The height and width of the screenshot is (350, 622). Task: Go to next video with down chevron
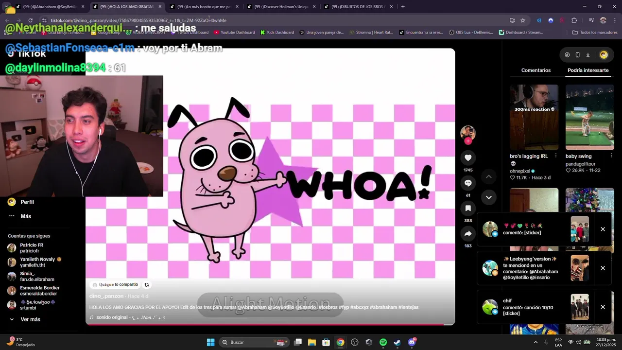[x=489, y=197]
